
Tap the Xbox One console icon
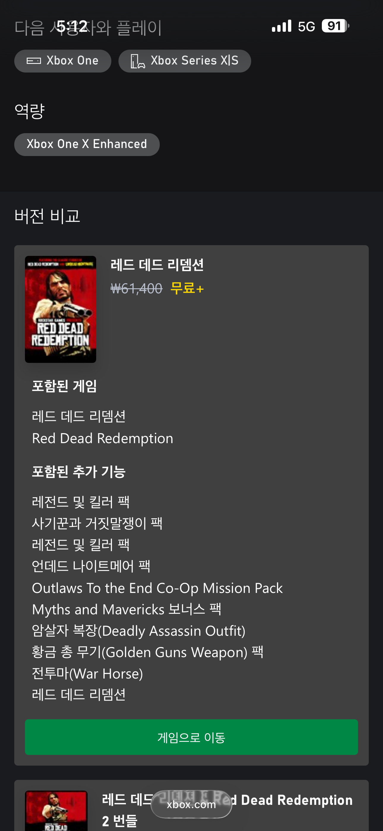pyautogui.click(x=34, y=61)
